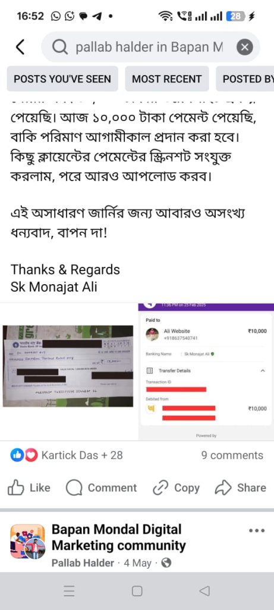Select the POSTED BY filter chip

click(x=245, y=79)
